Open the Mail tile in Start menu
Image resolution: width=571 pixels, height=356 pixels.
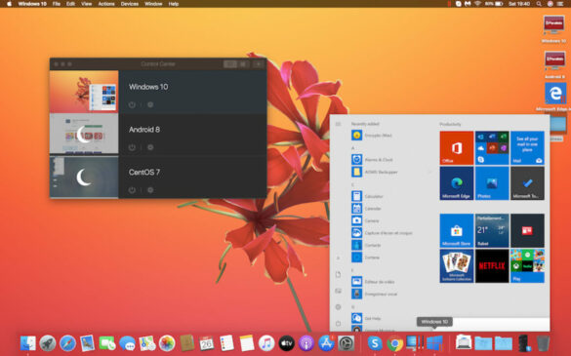point(527,148)
